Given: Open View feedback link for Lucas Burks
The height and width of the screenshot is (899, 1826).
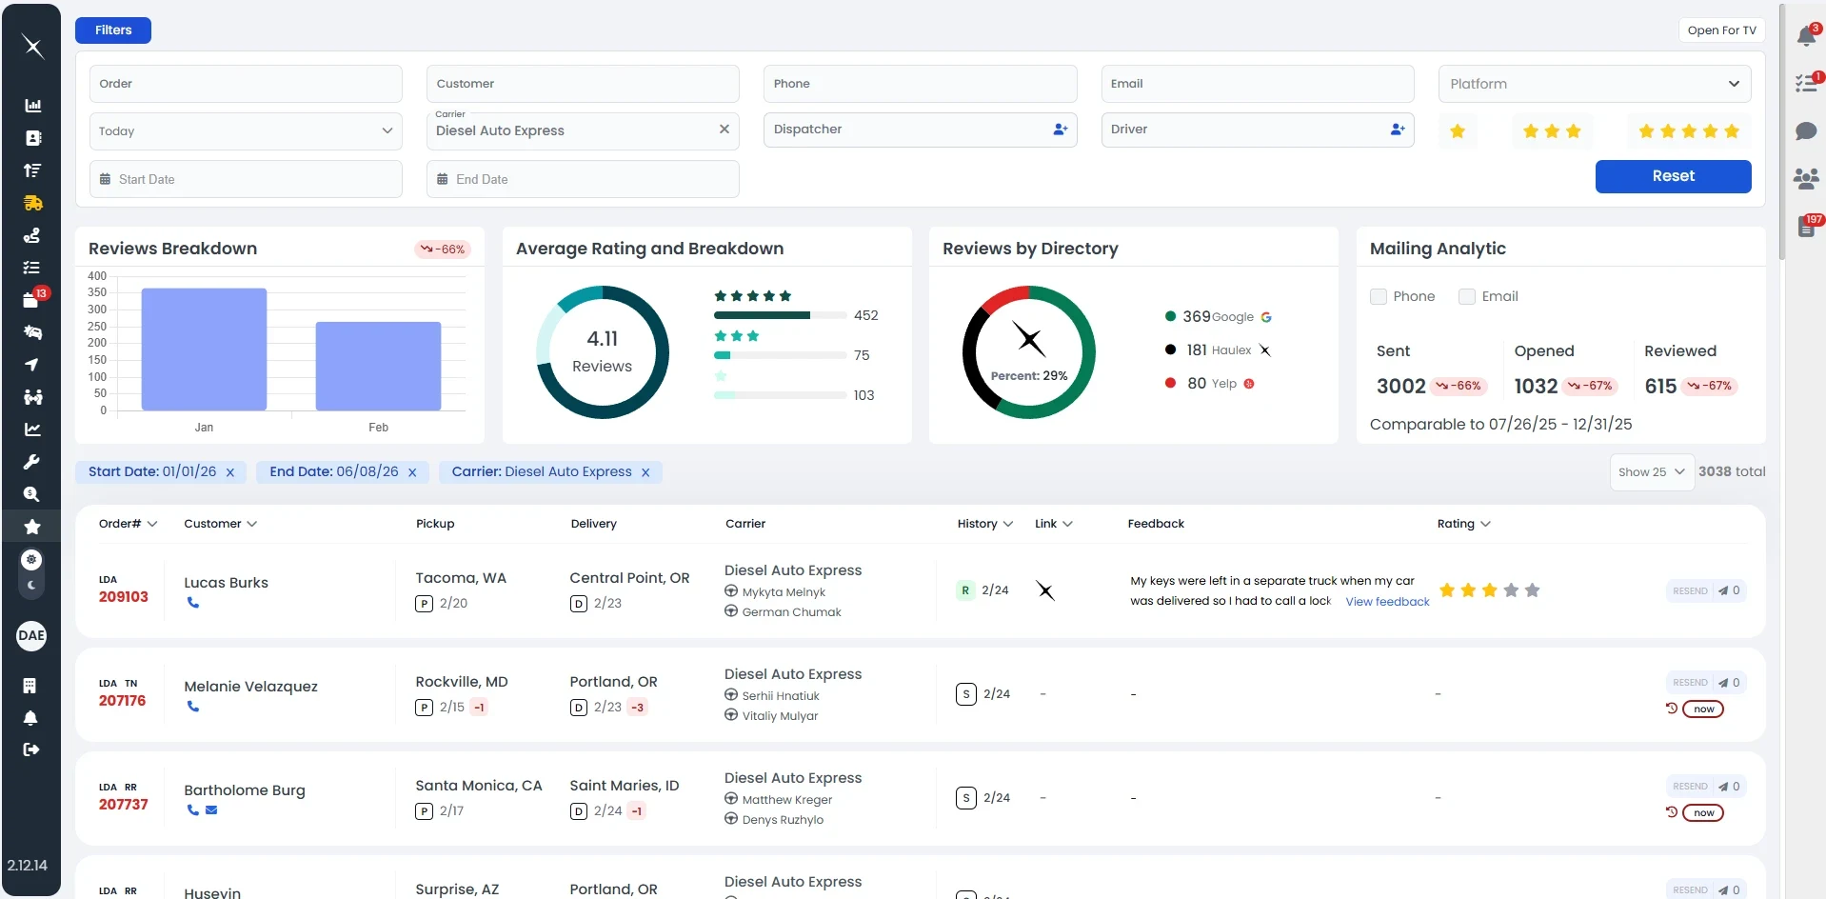Looking at the screenshot, I should tap(1387, 602).
